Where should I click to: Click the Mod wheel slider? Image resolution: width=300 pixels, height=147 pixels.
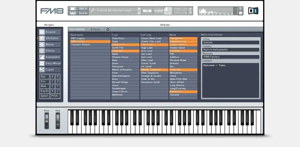pyautogui.click(x=58, y=121)
